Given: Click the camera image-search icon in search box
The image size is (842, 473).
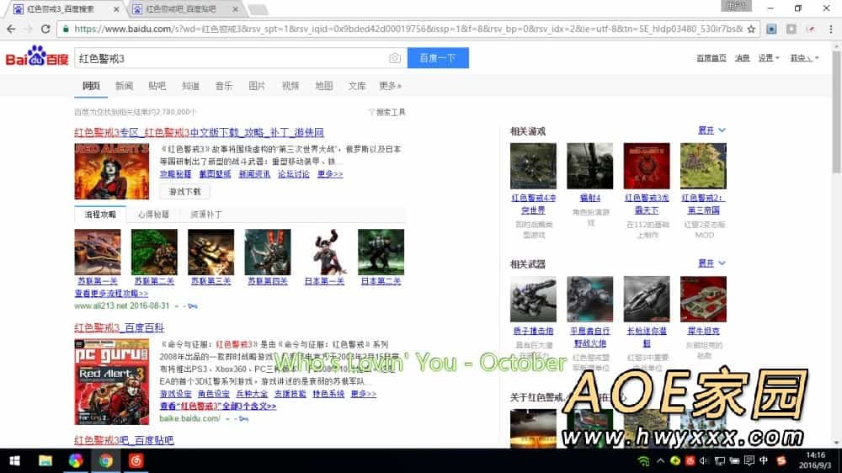Looking at the screenshot, I should coord(395,58).
